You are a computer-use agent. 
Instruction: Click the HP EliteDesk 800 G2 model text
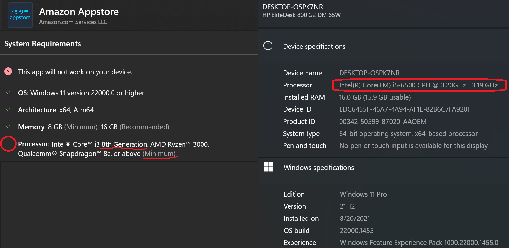point(301,15)
